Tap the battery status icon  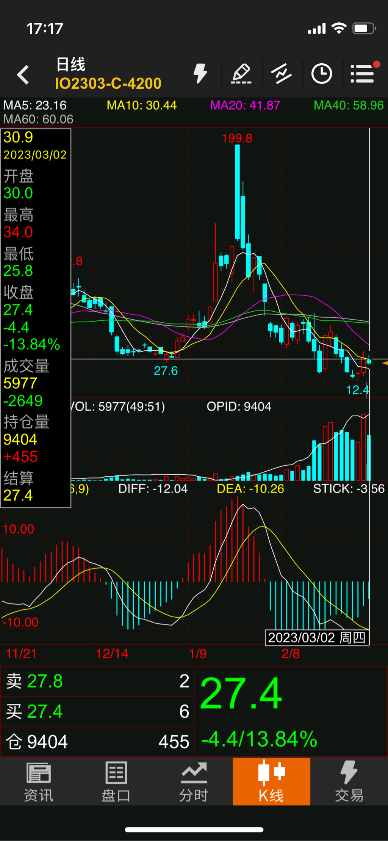coord(364,28)
